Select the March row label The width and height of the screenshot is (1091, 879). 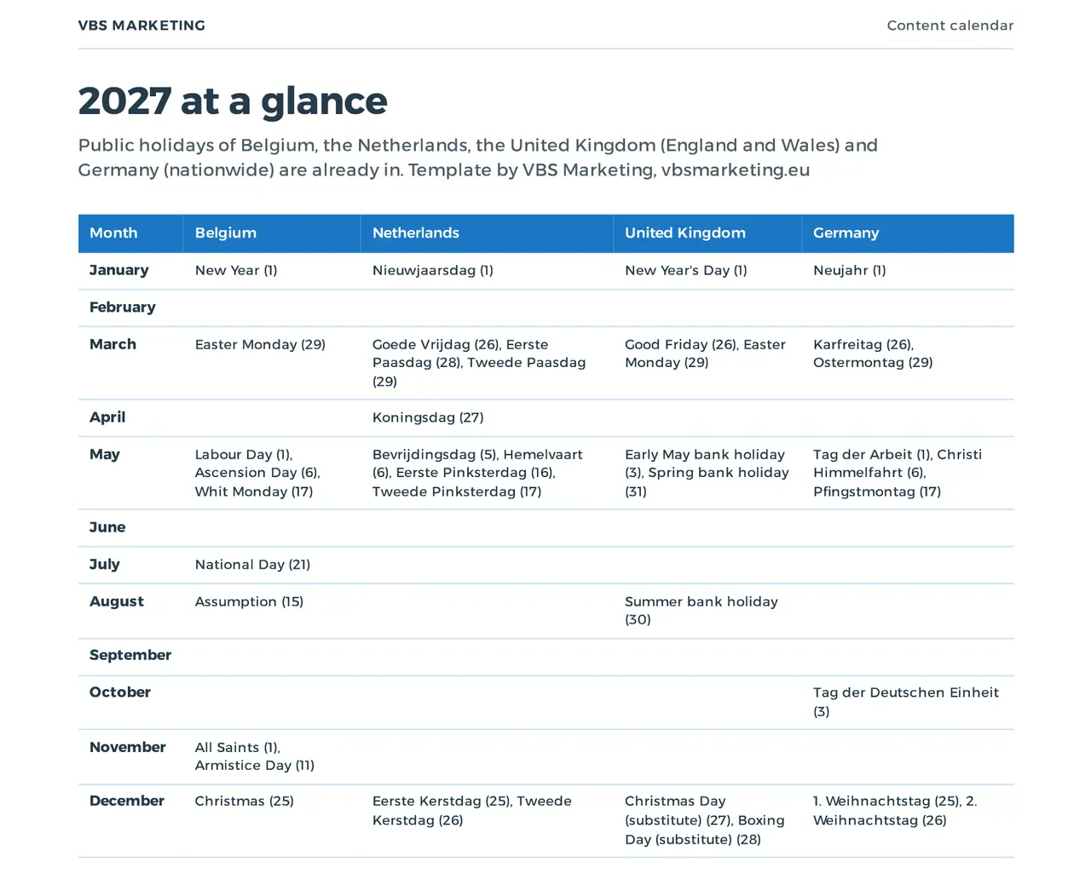point(113,344)
